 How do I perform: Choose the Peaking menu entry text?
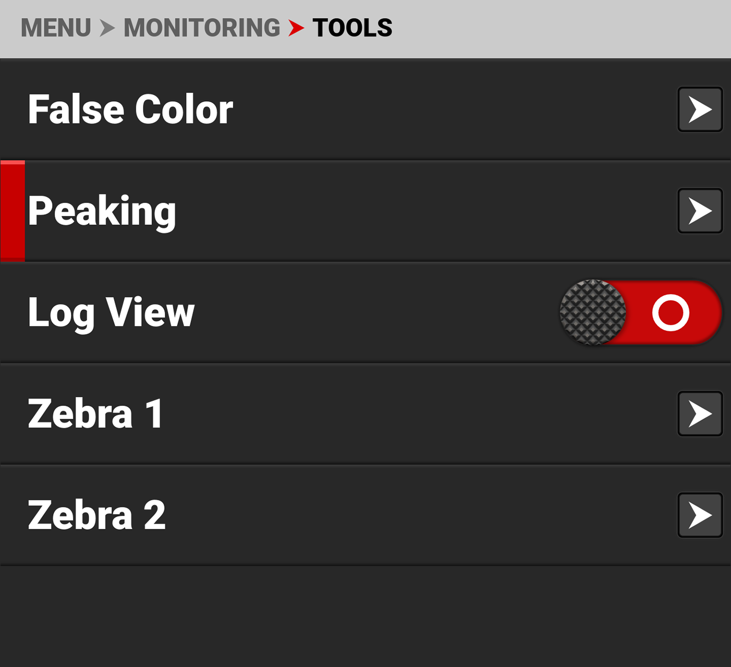[102, 211]
